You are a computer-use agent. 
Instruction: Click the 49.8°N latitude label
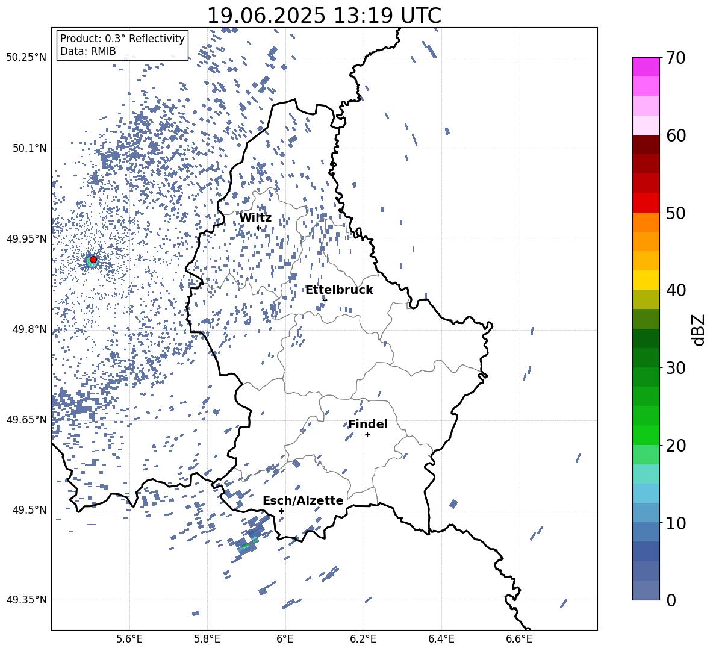(30, 329)
